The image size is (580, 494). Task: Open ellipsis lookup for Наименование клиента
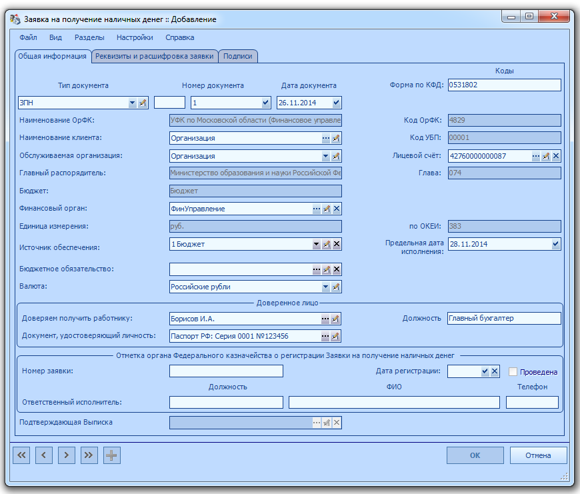point(325,138)
